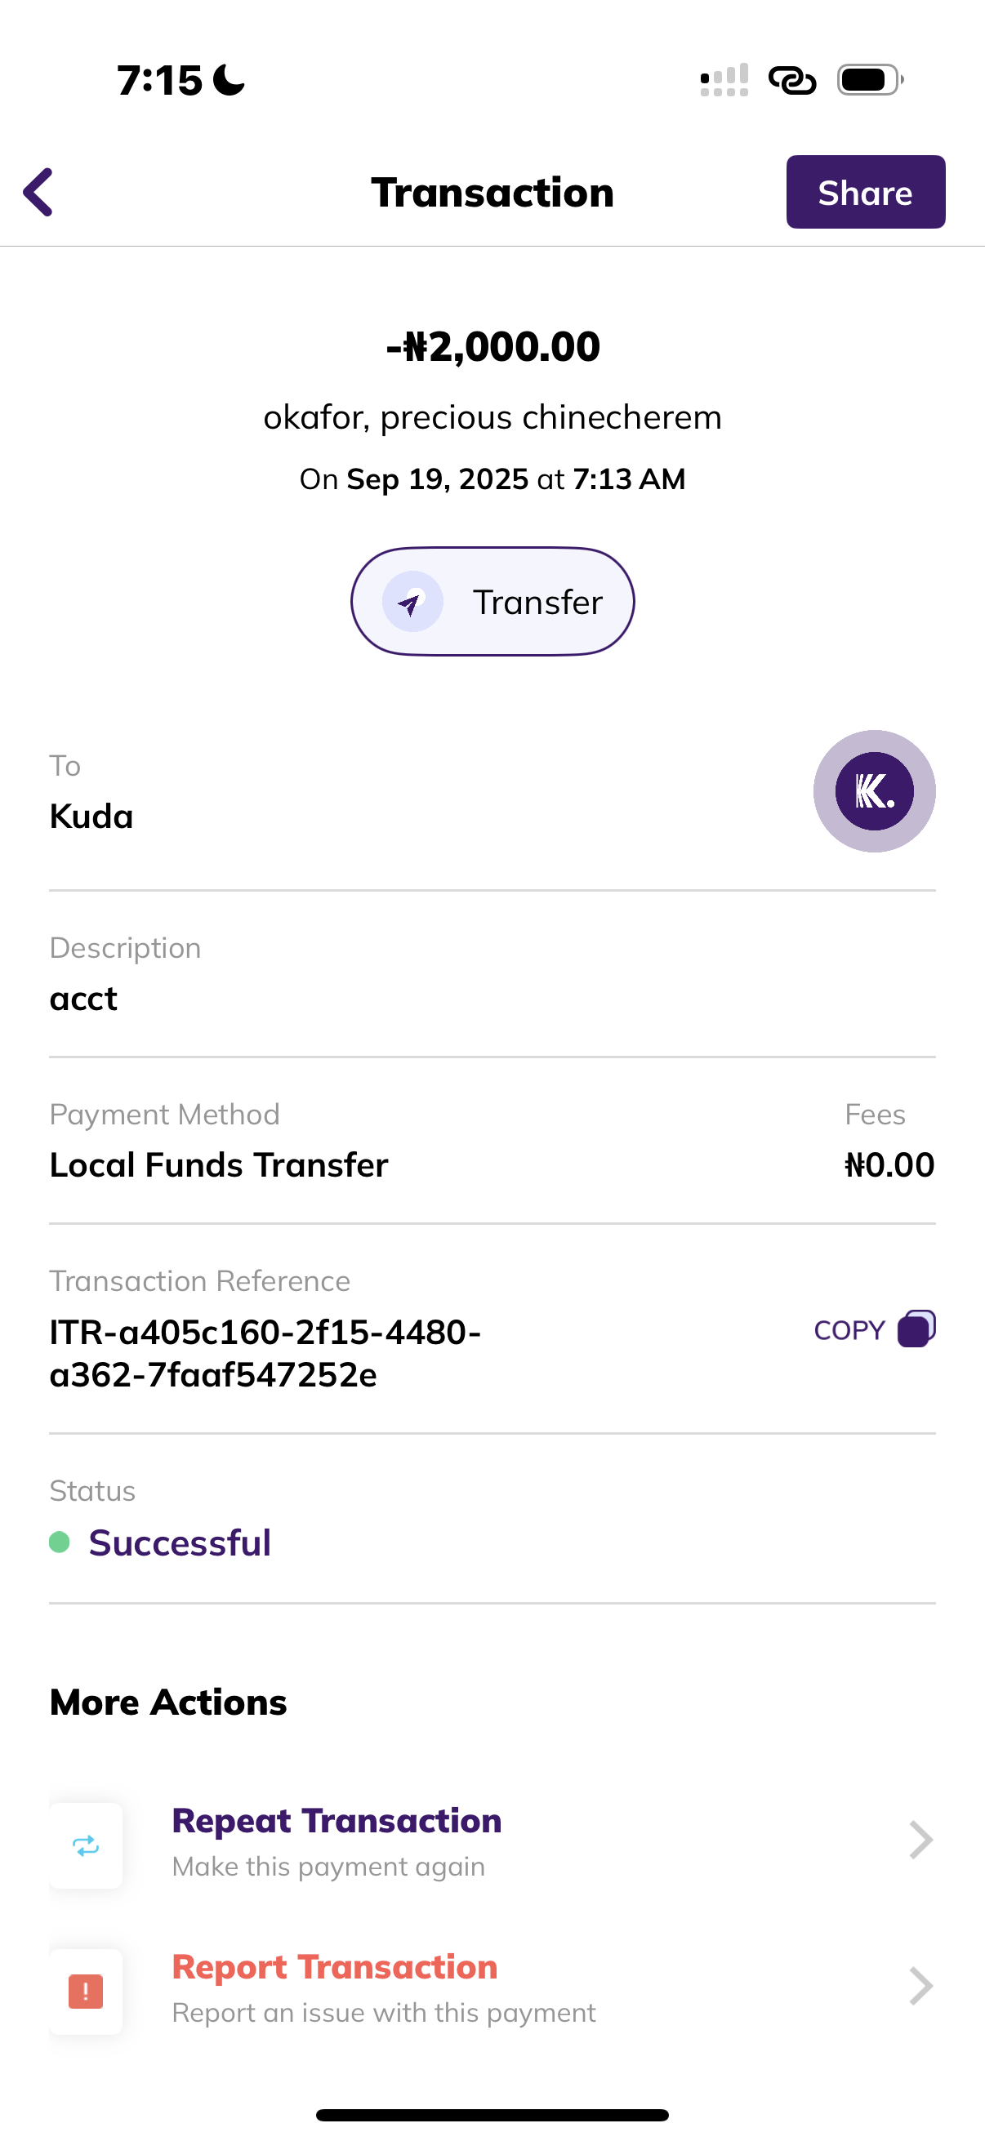The width and height of the screenshot is (985, 2141).
Task: Tap the transaction reference ID text
Action: (x=265, y=1353)
